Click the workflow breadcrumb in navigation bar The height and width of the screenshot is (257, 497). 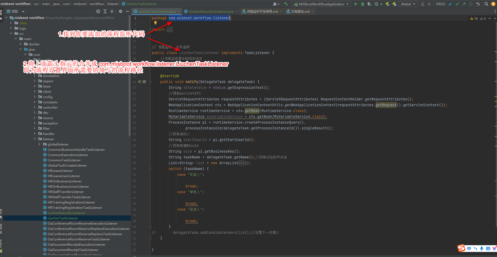point(97,4)
